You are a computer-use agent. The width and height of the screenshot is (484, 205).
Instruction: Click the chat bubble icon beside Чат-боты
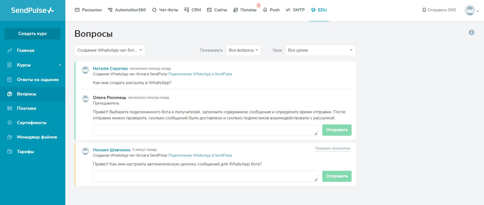click(x=154, y=10)
